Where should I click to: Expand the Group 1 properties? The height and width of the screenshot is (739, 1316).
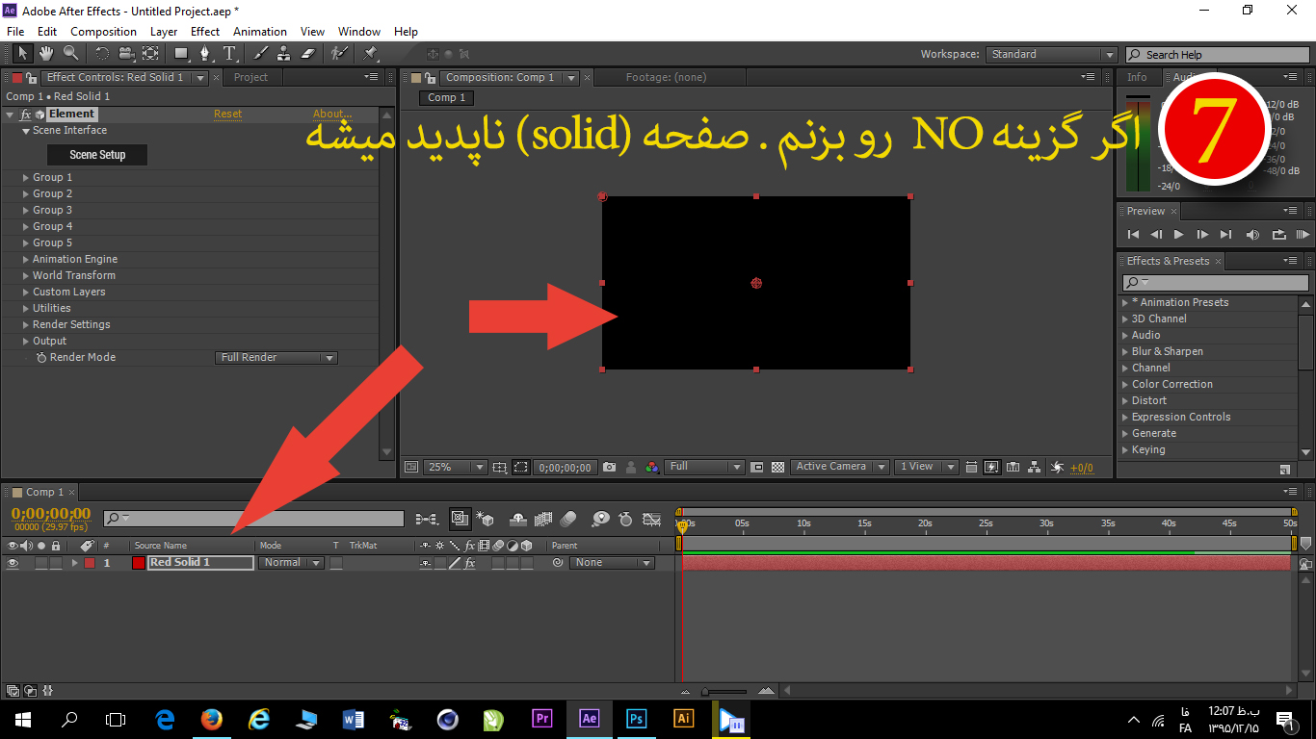[26, 178]
